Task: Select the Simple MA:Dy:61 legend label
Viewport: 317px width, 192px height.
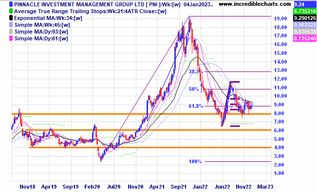Action: pyautogui.click(x=41, y=38)
